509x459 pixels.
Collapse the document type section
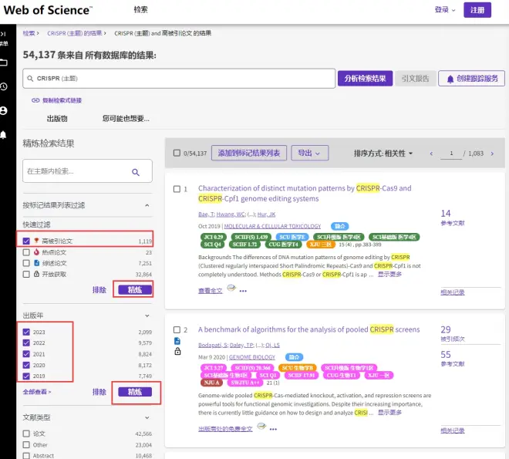point(147,417)
